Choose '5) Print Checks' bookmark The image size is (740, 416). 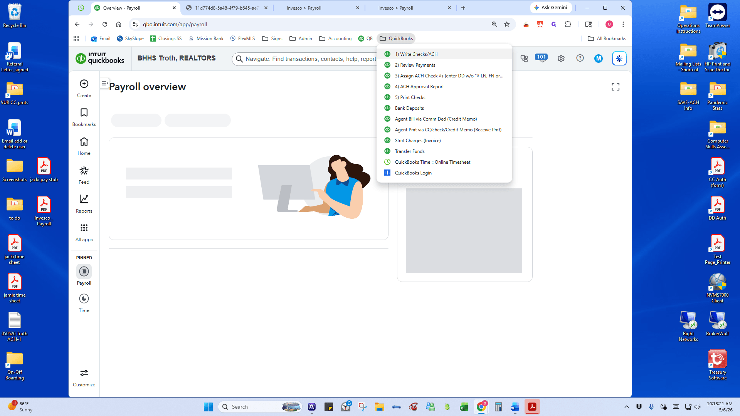point(444,97)
